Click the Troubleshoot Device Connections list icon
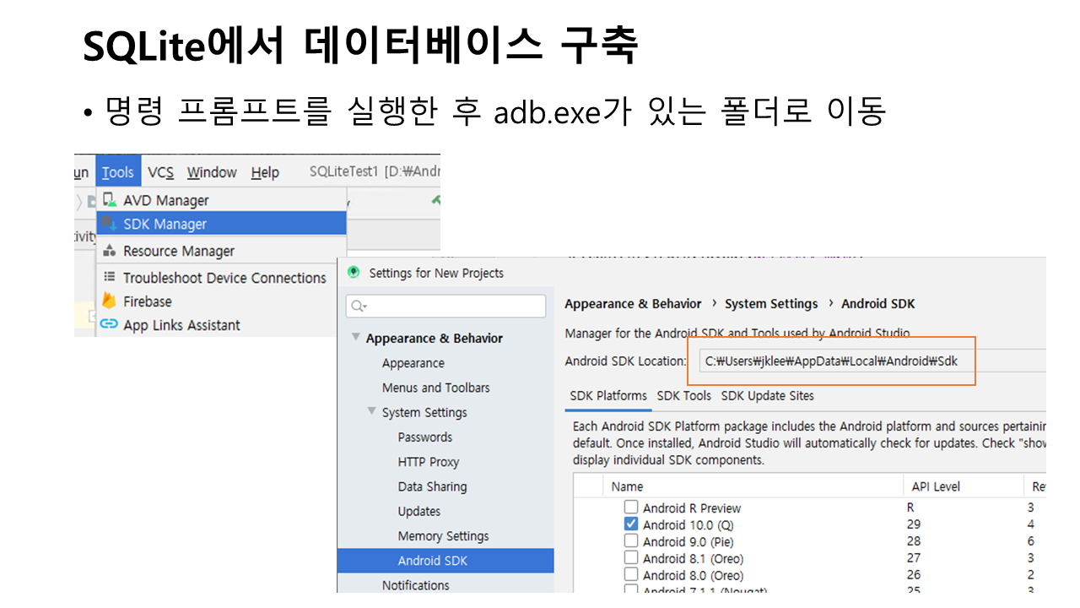1080x608 pixels. 109,277
